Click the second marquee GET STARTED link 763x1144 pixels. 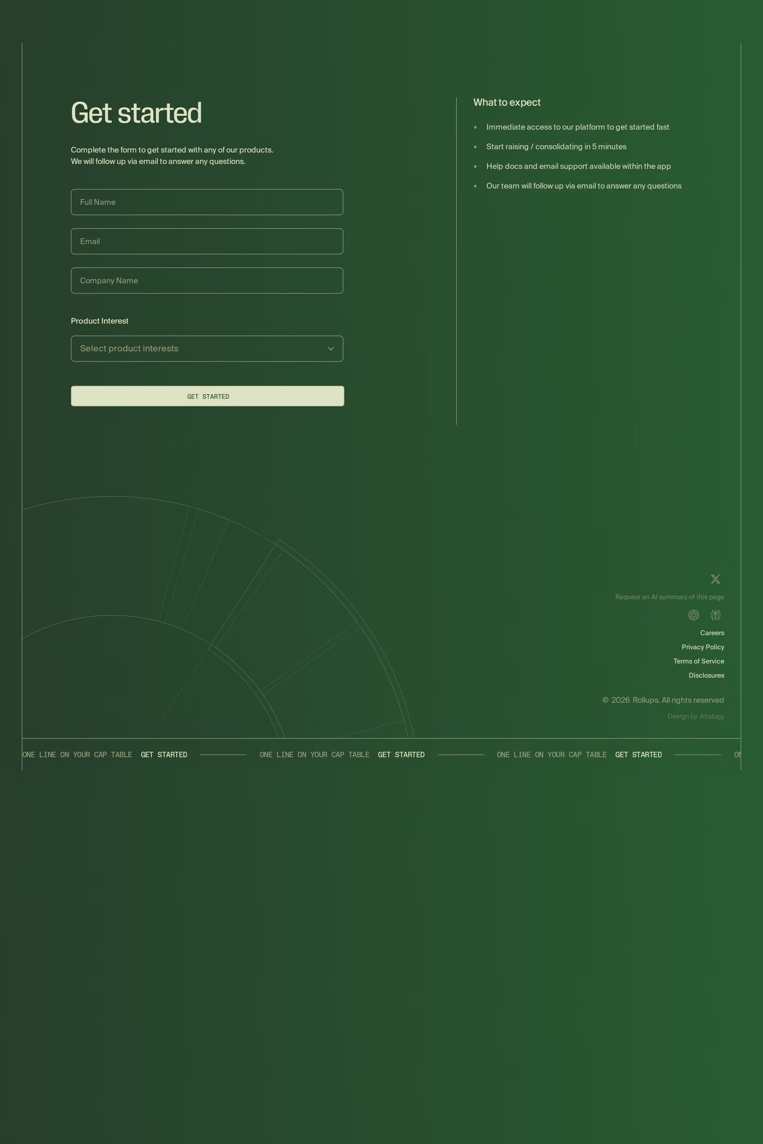tap(401, 754)
